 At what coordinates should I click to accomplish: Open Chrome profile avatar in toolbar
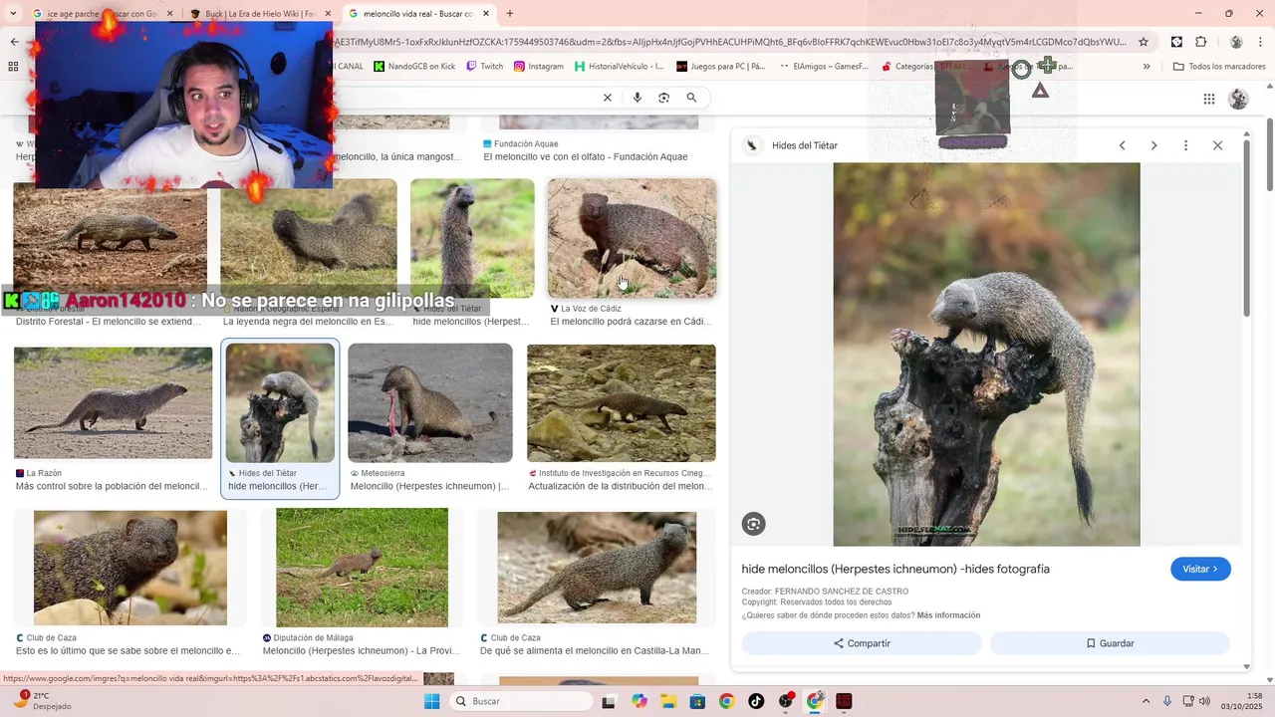point(1236,42)
